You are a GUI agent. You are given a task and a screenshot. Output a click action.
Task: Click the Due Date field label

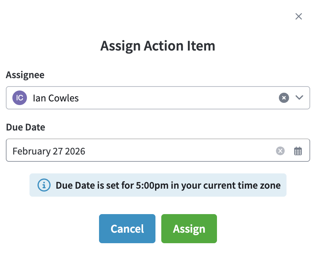click(25, 128)
